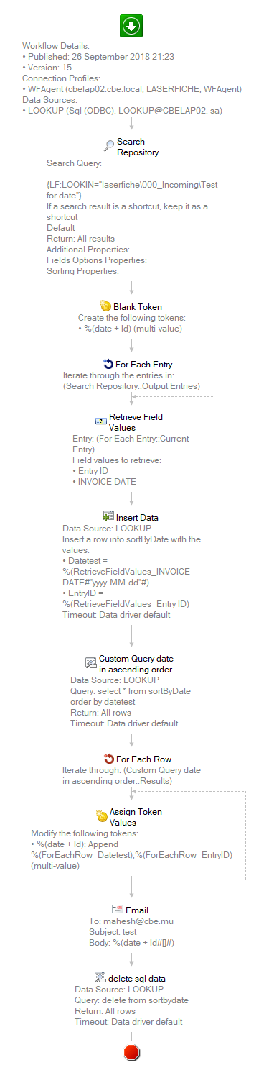The image size is (264, 1078).
Task: Click the Assign Token Values coin icon
Action: (x=101, y=816)
